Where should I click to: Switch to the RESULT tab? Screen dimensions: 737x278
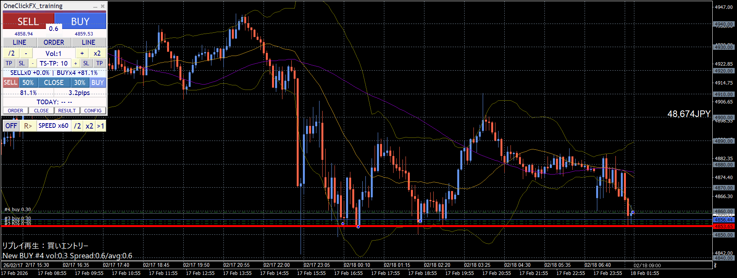(x=67, y=110)
